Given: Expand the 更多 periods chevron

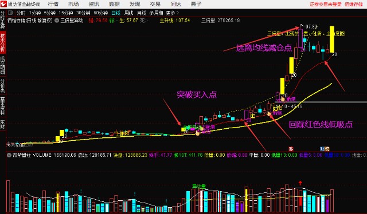Looking at the screenshot, I should (173, 13).
